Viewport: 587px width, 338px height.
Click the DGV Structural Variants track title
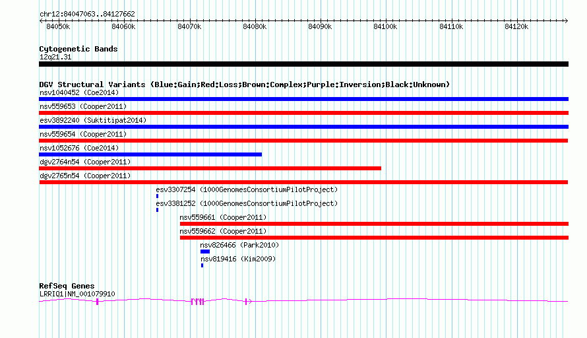pos(245,84)
